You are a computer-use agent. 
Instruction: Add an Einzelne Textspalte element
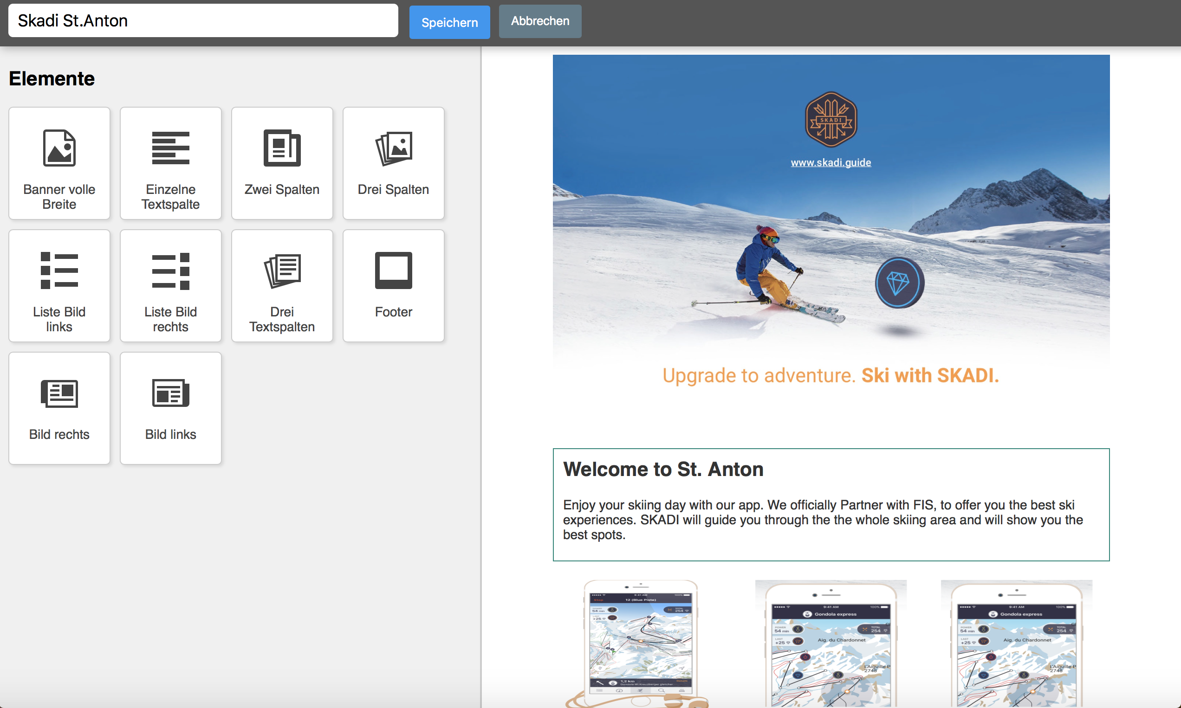[170, 163]
